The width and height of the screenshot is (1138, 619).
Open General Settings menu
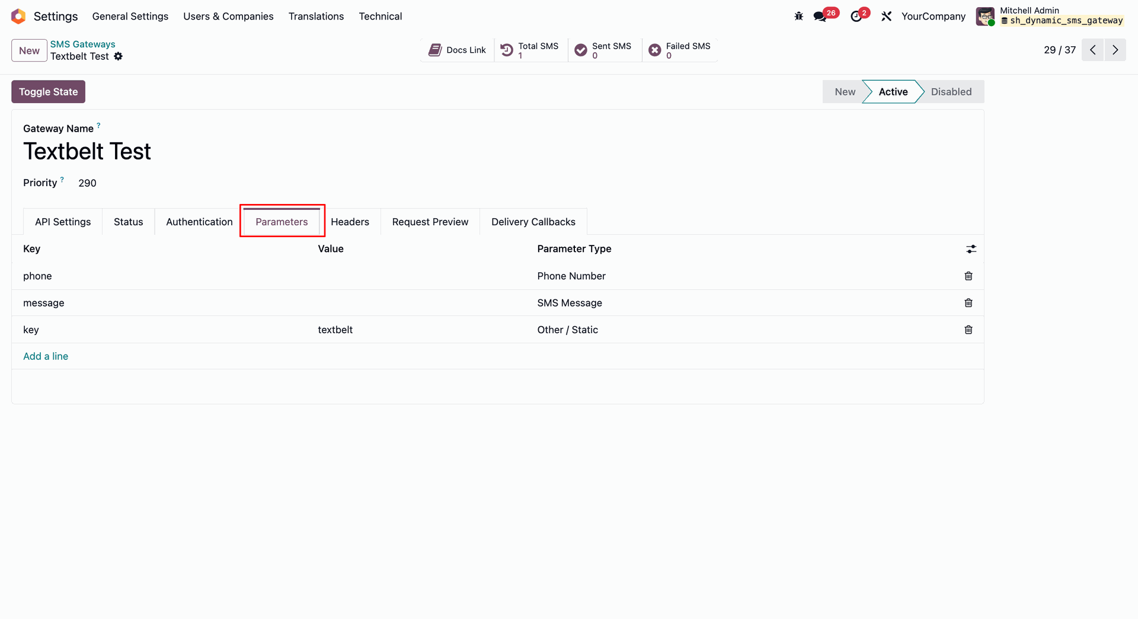click(130, 16)
